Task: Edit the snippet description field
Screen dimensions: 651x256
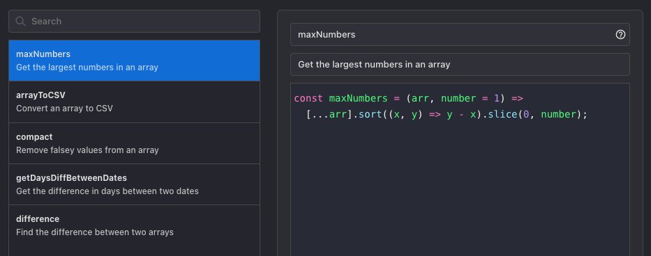Action: coord(460,64)
